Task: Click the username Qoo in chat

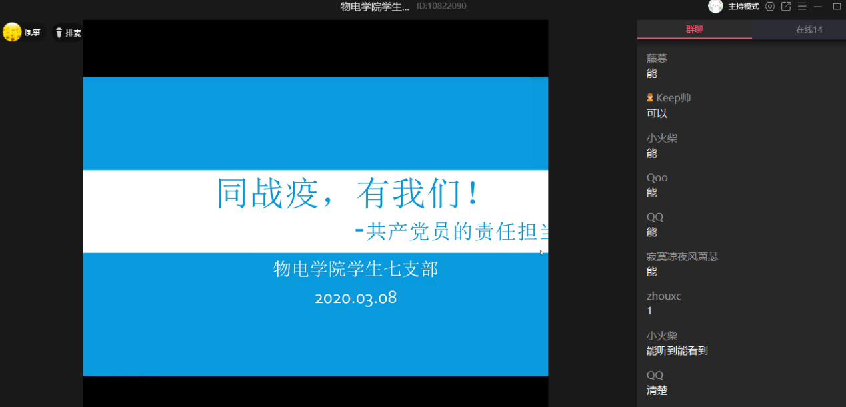Action: tap(657, 178)
